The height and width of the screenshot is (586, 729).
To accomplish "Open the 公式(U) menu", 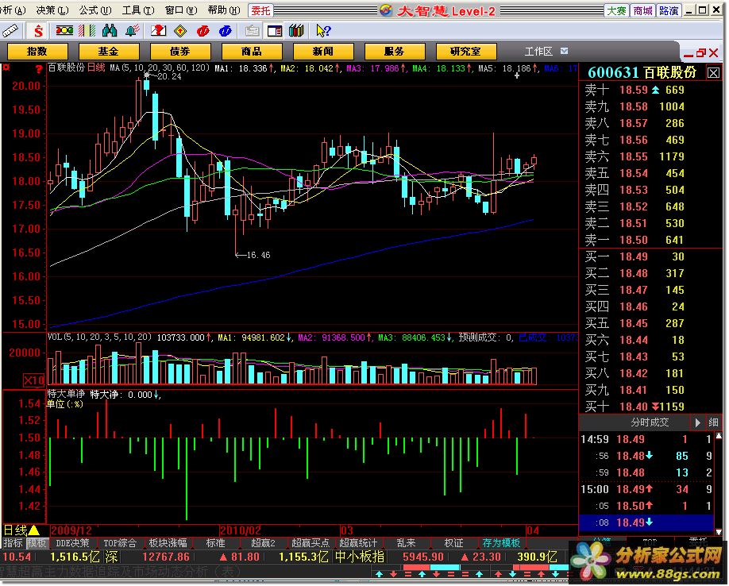I will pos(94,10).
